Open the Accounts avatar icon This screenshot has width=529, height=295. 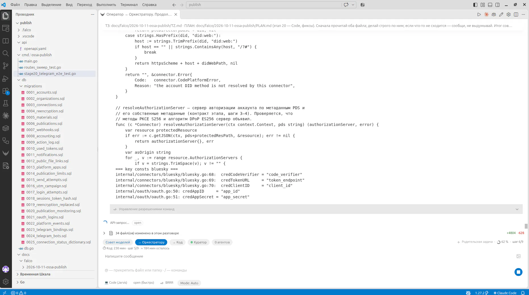pyautogui.click(x=6, y=269)
